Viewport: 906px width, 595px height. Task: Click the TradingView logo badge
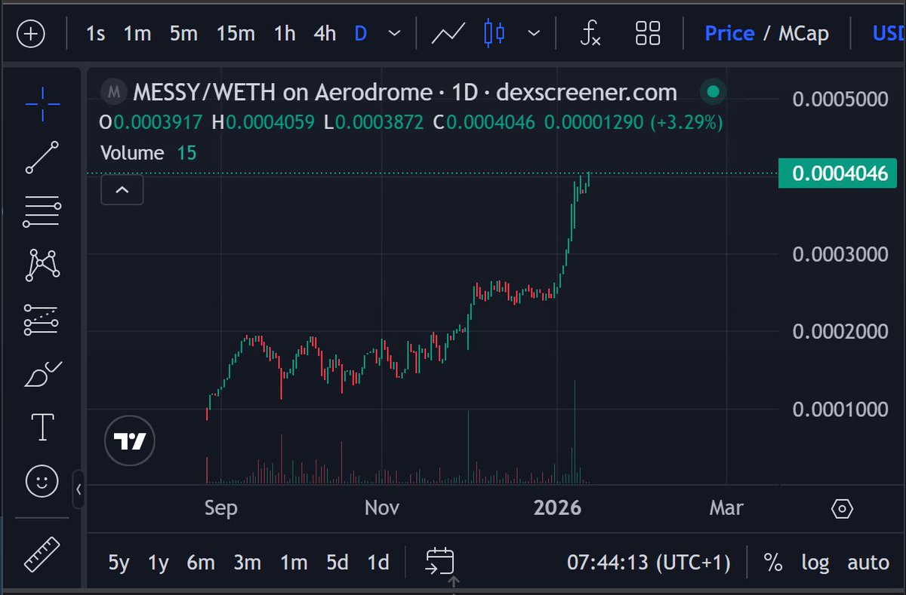click(129, 440)
